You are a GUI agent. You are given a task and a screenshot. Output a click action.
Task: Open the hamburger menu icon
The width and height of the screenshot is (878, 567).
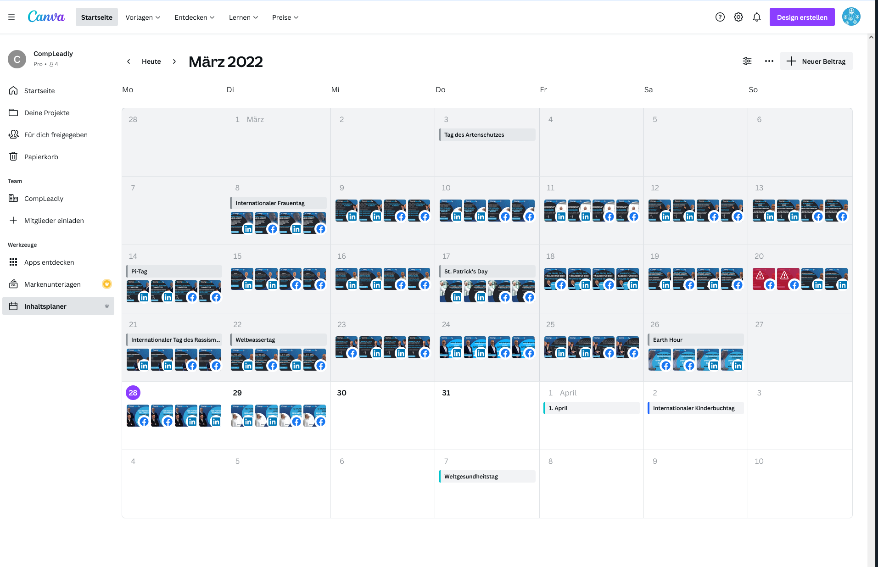[x=11, y=17]
